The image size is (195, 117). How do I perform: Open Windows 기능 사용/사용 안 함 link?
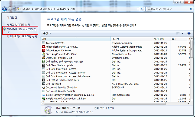click(x=22, y=30)
